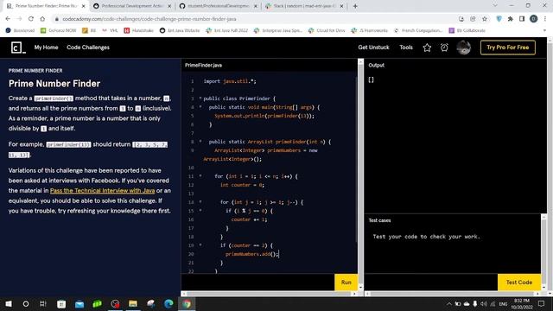Click the shield extension icon in toolbar
This screenshot has height=311, width=553.
(499, 19)
